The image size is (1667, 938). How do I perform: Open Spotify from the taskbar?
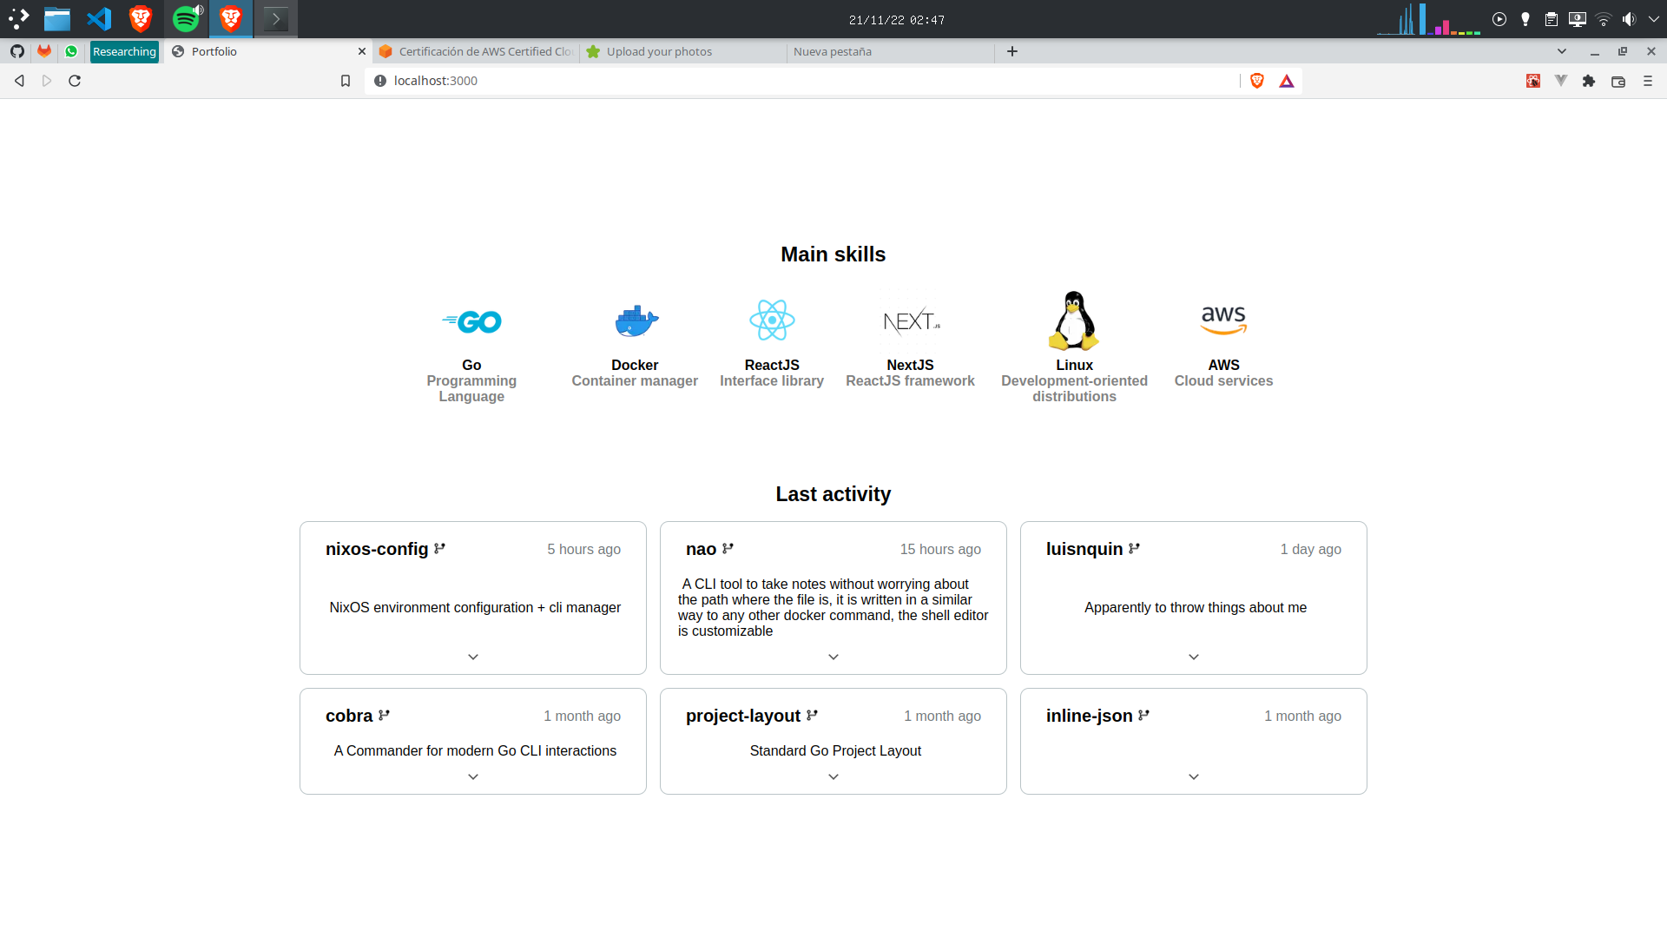click(x=186, y=18)
